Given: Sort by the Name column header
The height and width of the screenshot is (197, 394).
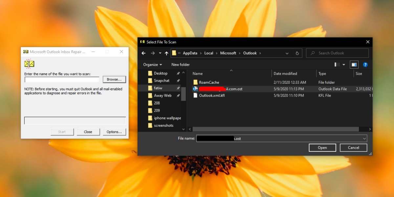Looking at the screenshot, I should click(x=198, y=74).
